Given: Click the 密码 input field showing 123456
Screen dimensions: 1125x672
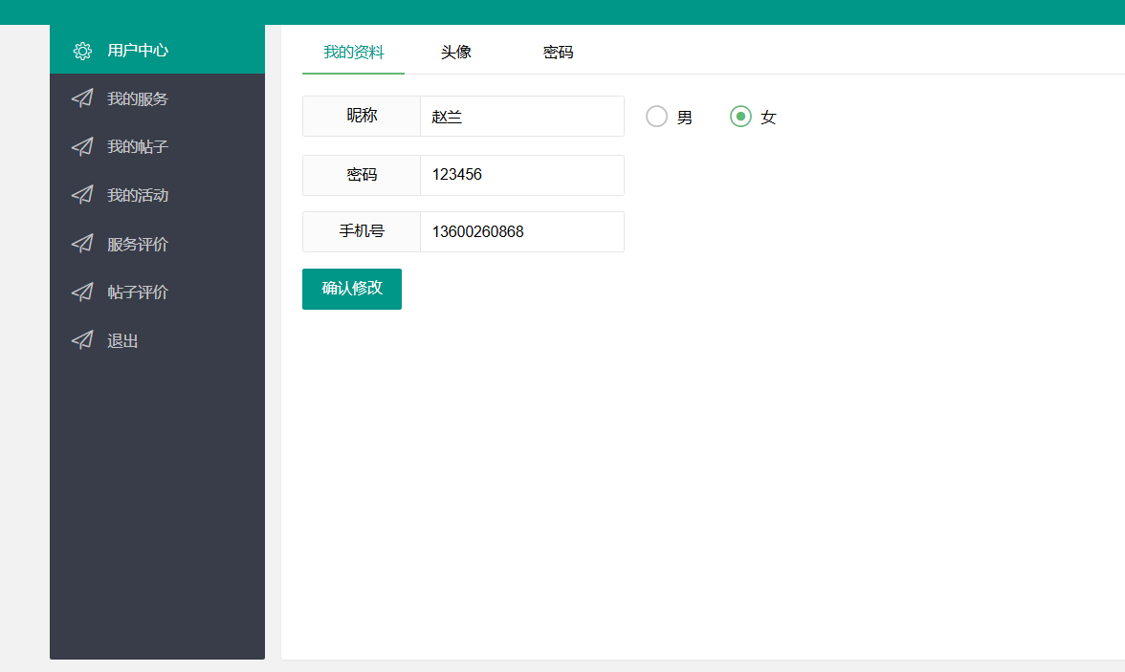Looking at the screenshot, I should pos(521,175).
